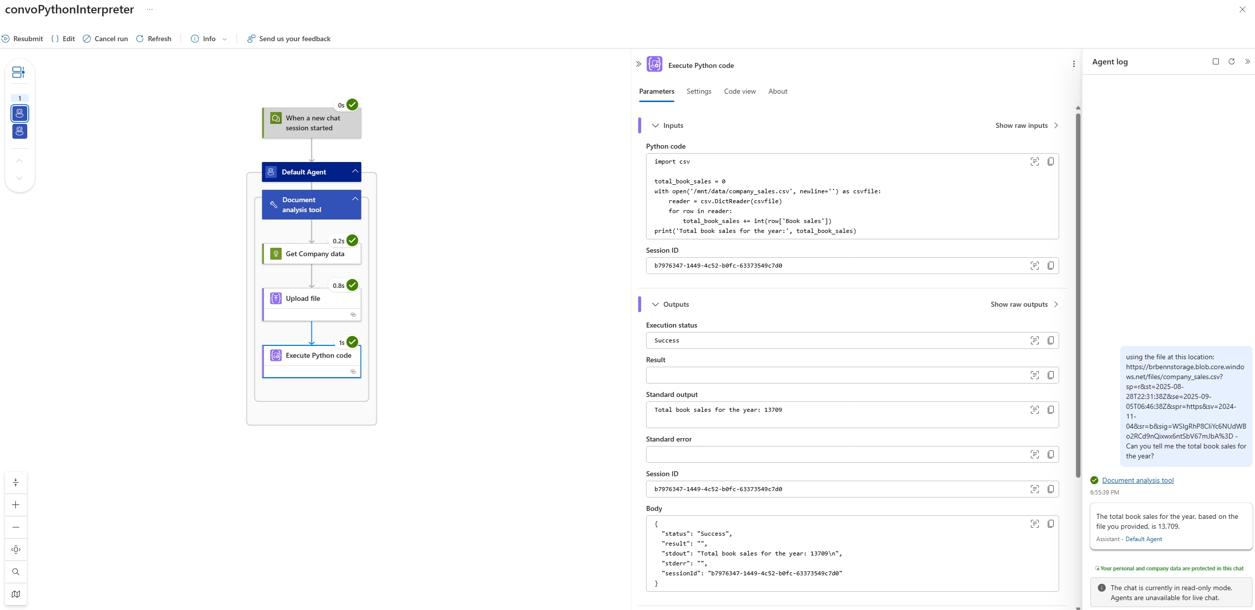Open the Document analysis tool log entry
This screenshot has height=610, width=1255.
point(1138,480)
